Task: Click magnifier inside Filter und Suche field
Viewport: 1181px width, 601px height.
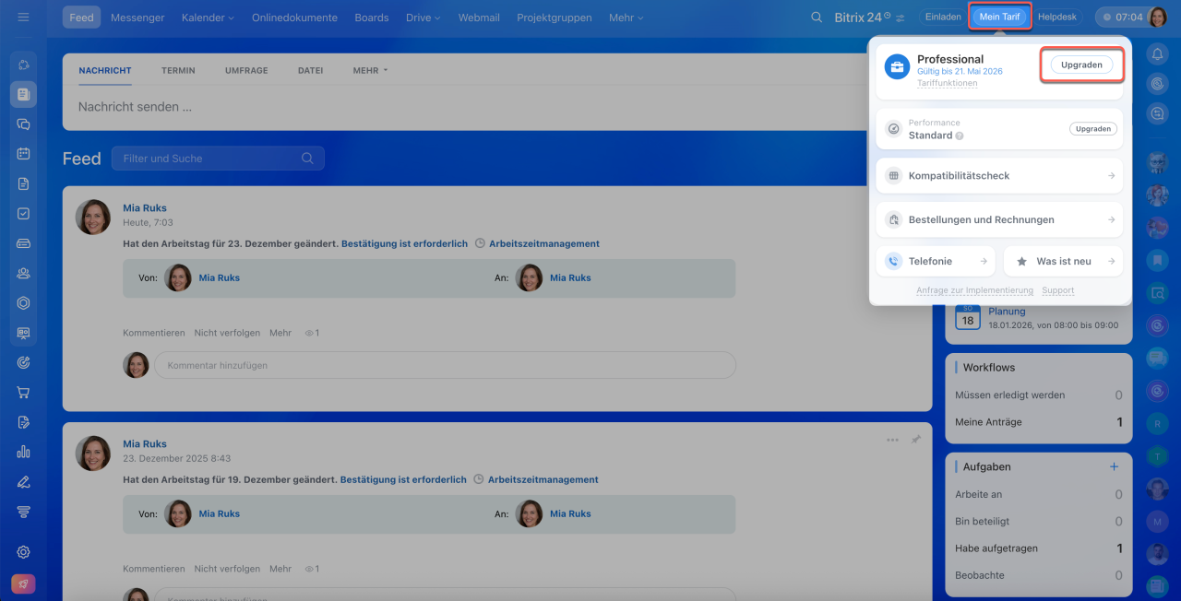Action: click(308, 159)
